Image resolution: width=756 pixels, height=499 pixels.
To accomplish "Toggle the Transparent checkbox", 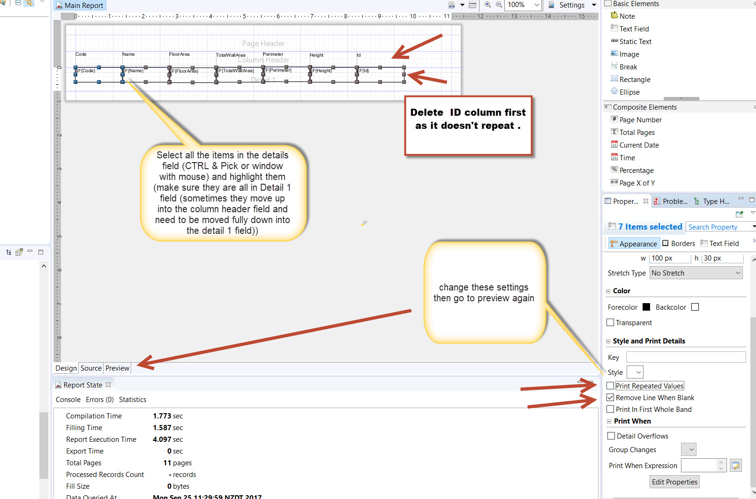I will coord(610,323).
